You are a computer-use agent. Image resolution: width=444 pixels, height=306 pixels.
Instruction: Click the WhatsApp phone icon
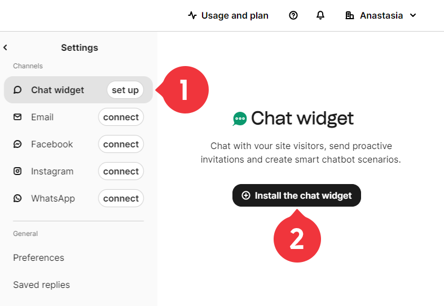[17, 198]
